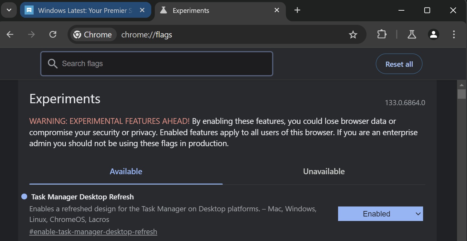The image size is (467, 241).
Task: Maximize the Chrome window
Action: click(x=427, y=10)
